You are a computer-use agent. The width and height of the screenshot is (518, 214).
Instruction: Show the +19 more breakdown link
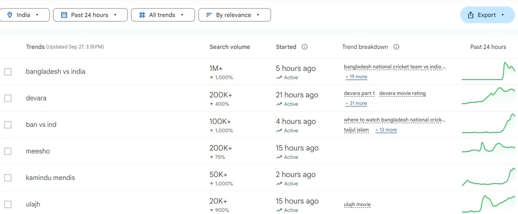click(x=356, y=77)
